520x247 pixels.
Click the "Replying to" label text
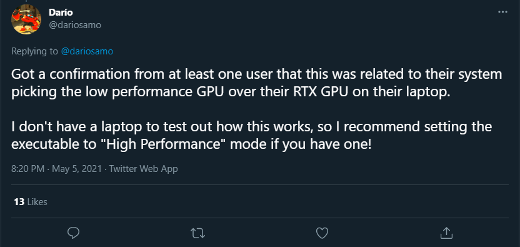35,51
